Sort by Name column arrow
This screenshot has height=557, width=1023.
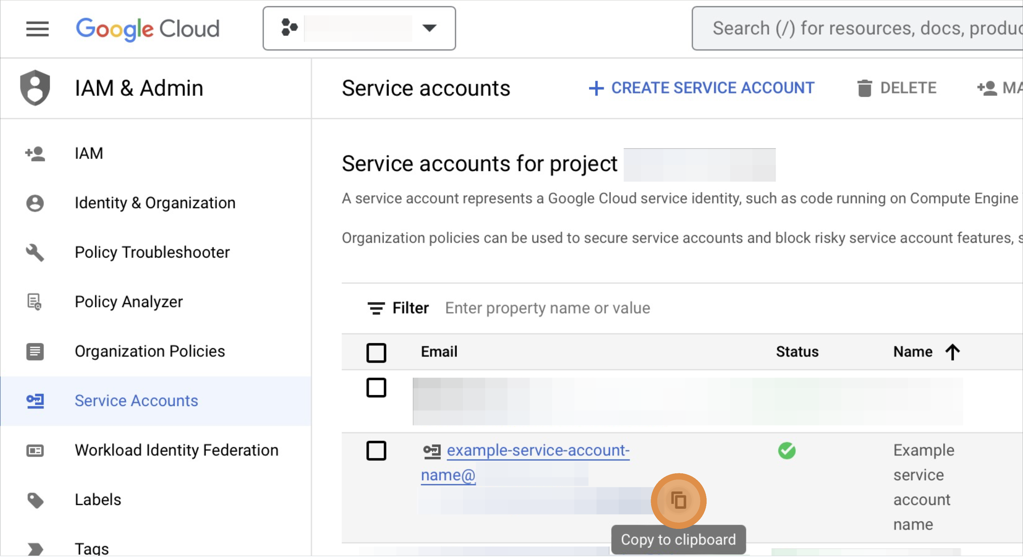[952, 352]
